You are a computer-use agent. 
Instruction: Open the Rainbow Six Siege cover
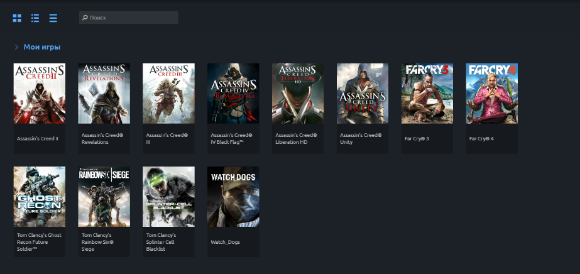click(104, 197)
